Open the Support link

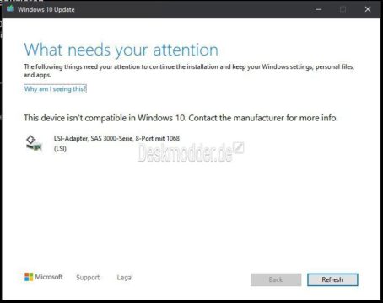(88, 278)
